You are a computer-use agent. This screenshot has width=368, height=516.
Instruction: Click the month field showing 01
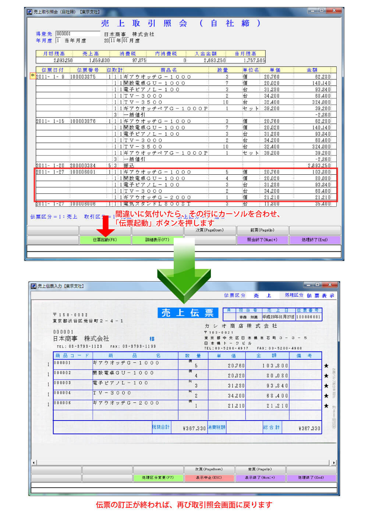(x=125, y=41)
